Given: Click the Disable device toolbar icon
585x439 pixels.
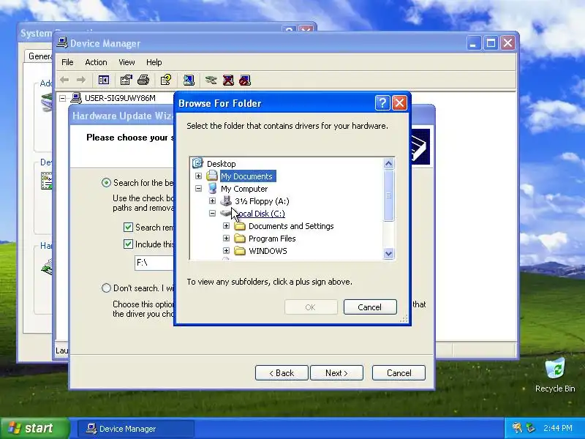Looking at the screenshot, I should point(245,80).
